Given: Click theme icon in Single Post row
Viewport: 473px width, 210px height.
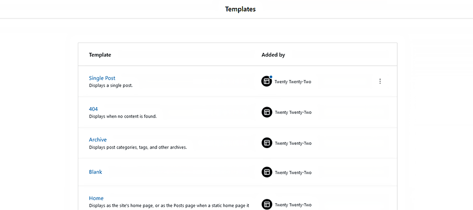Looking at the screenshot, I should click(x=266, y=81).
